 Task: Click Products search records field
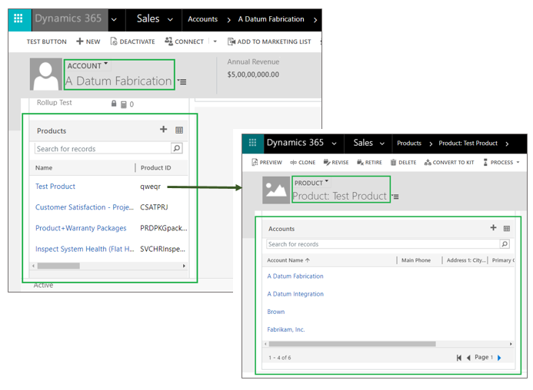click(x=102, y=149)
